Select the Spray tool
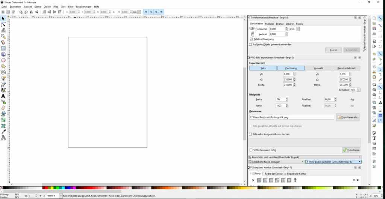The image size is (385, 199). pyautogui.click(x=3, y=102)
